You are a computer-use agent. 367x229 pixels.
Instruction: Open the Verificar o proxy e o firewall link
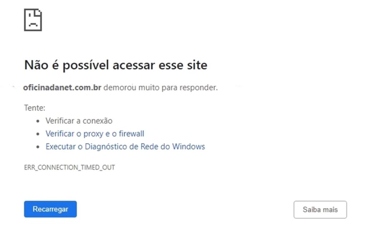point(95,134)
